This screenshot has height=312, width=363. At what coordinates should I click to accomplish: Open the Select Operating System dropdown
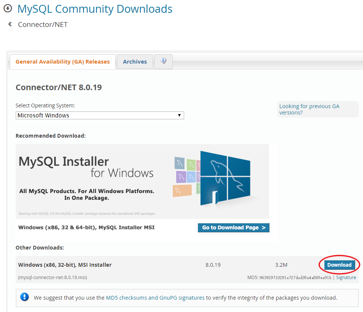[100, 115]
